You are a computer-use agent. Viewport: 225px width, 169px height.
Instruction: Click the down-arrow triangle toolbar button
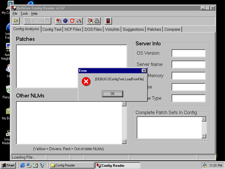tap(34, 21)
